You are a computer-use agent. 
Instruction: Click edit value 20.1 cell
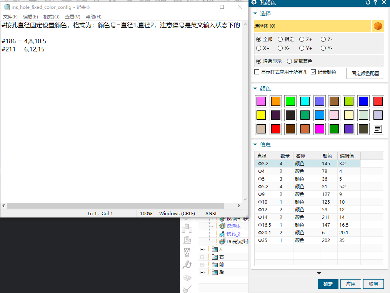(349, 232)
